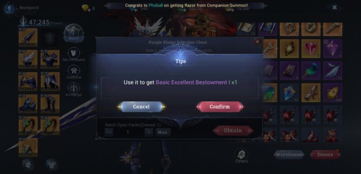Select the equipped wings gear slot
Viewport: 361px width, 174px height.
click(x=28, y=59)
